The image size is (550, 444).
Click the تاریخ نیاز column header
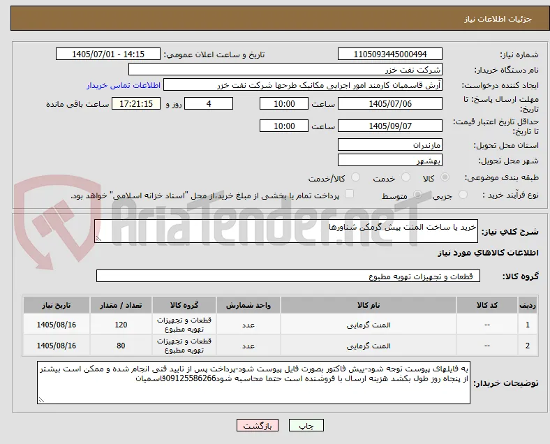57,305
